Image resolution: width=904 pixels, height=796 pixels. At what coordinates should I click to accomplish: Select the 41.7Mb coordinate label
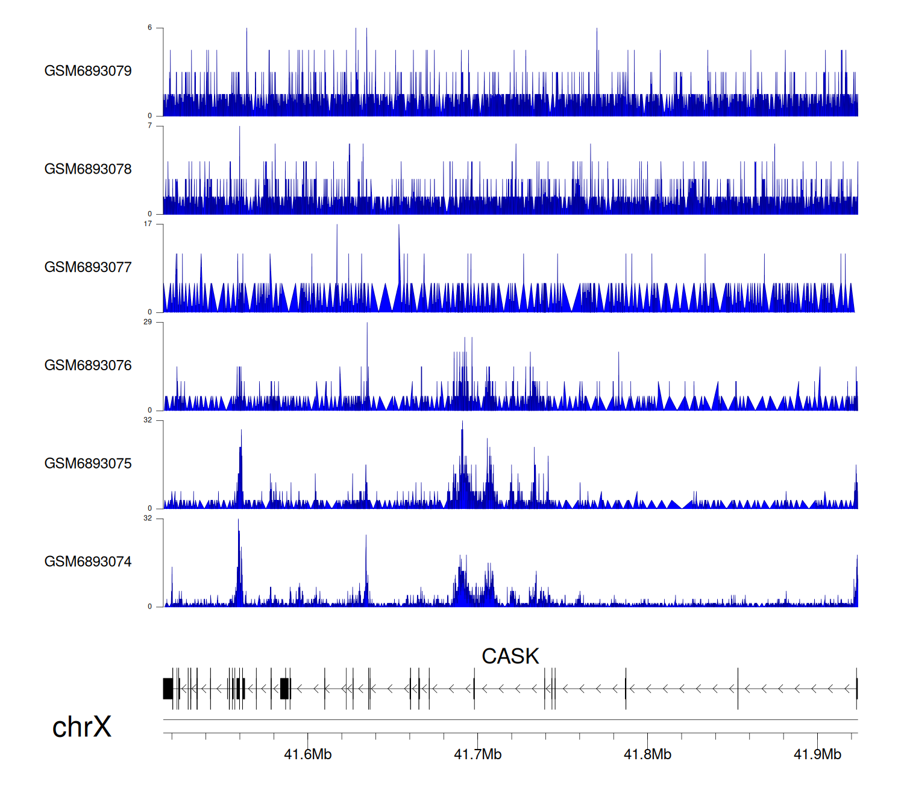coord(477,754)
